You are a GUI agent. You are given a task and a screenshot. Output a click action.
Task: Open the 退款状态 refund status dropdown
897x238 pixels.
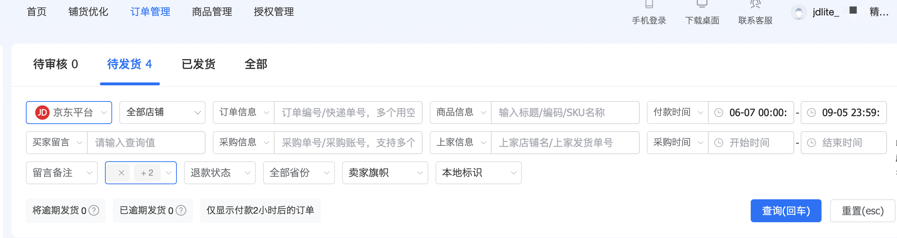220,173
